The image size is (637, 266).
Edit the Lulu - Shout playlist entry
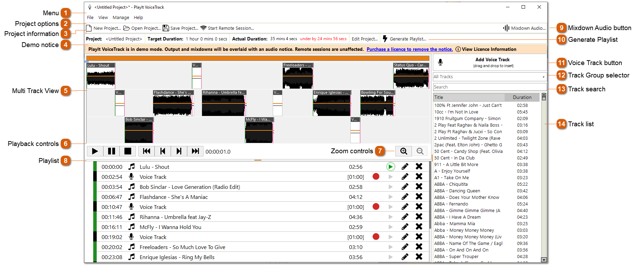(404, 167)
